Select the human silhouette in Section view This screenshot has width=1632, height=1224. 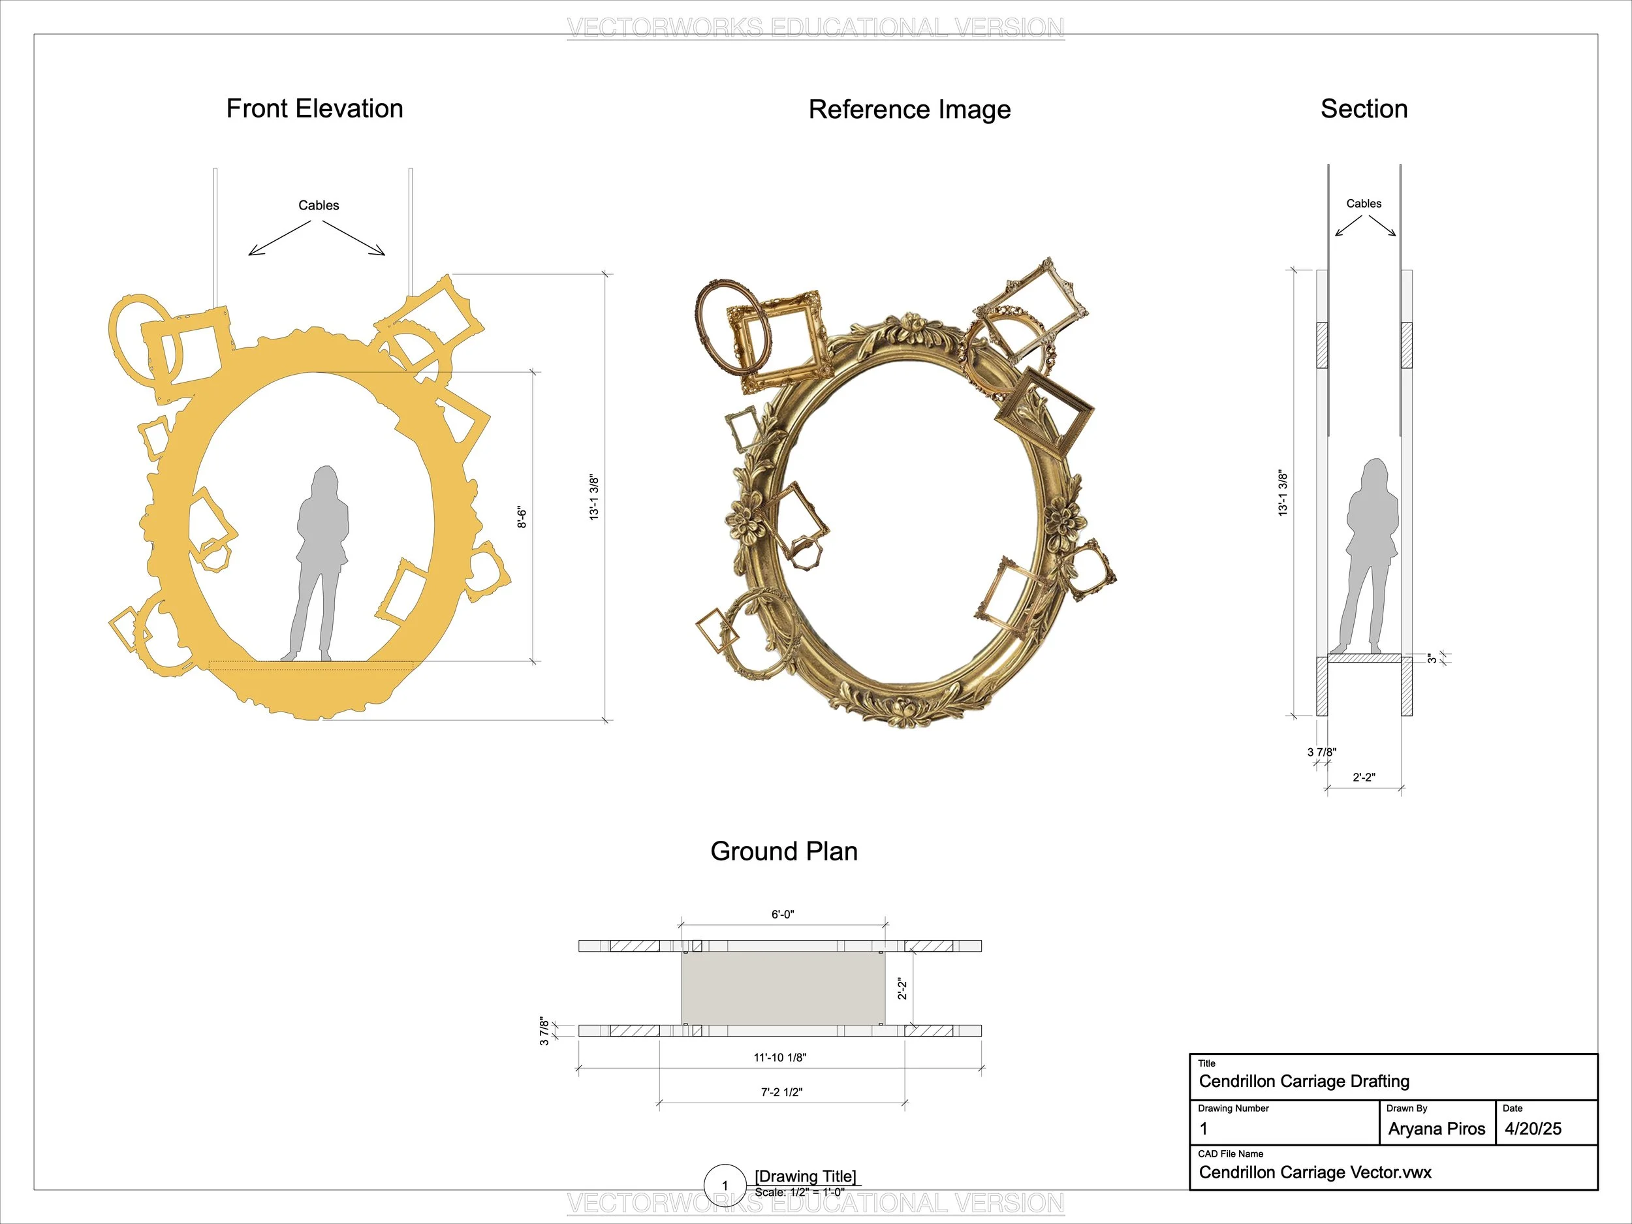pos(1371,554)
